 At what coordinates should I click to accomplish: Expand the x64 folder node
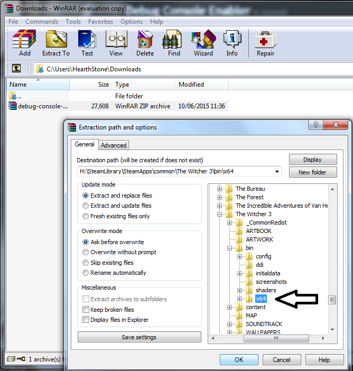[x=240, y=299]
